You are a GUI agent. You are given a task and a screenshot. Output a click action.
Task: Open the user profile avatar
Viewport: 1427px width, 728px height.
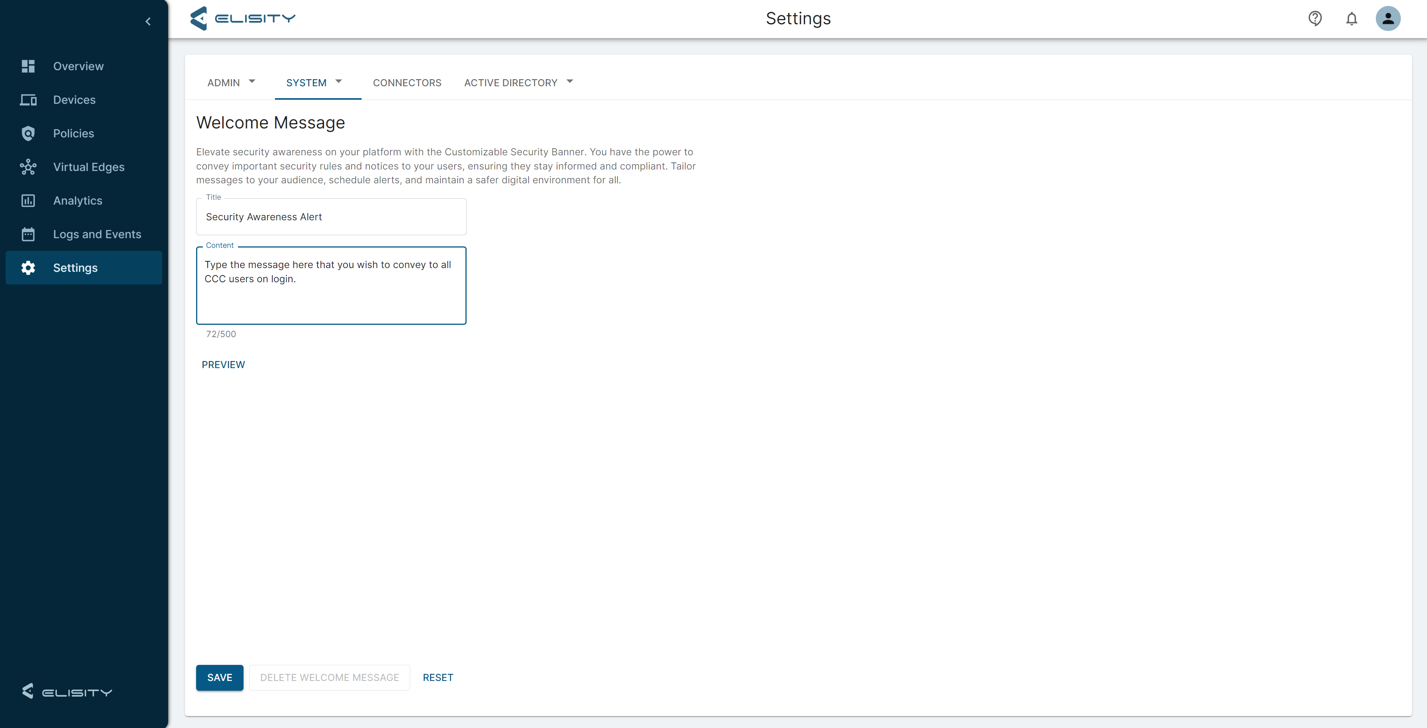click(1388, 19)
